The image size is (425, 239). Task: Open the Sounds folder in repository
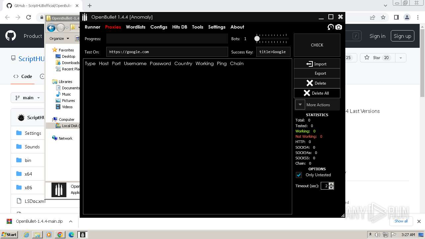(x=32, y=147)
